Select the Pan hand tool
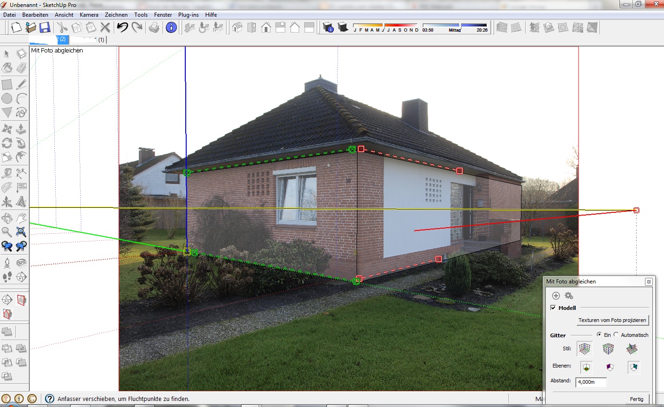664x407 pixels. pyautogui.click(x=21, y=218)
